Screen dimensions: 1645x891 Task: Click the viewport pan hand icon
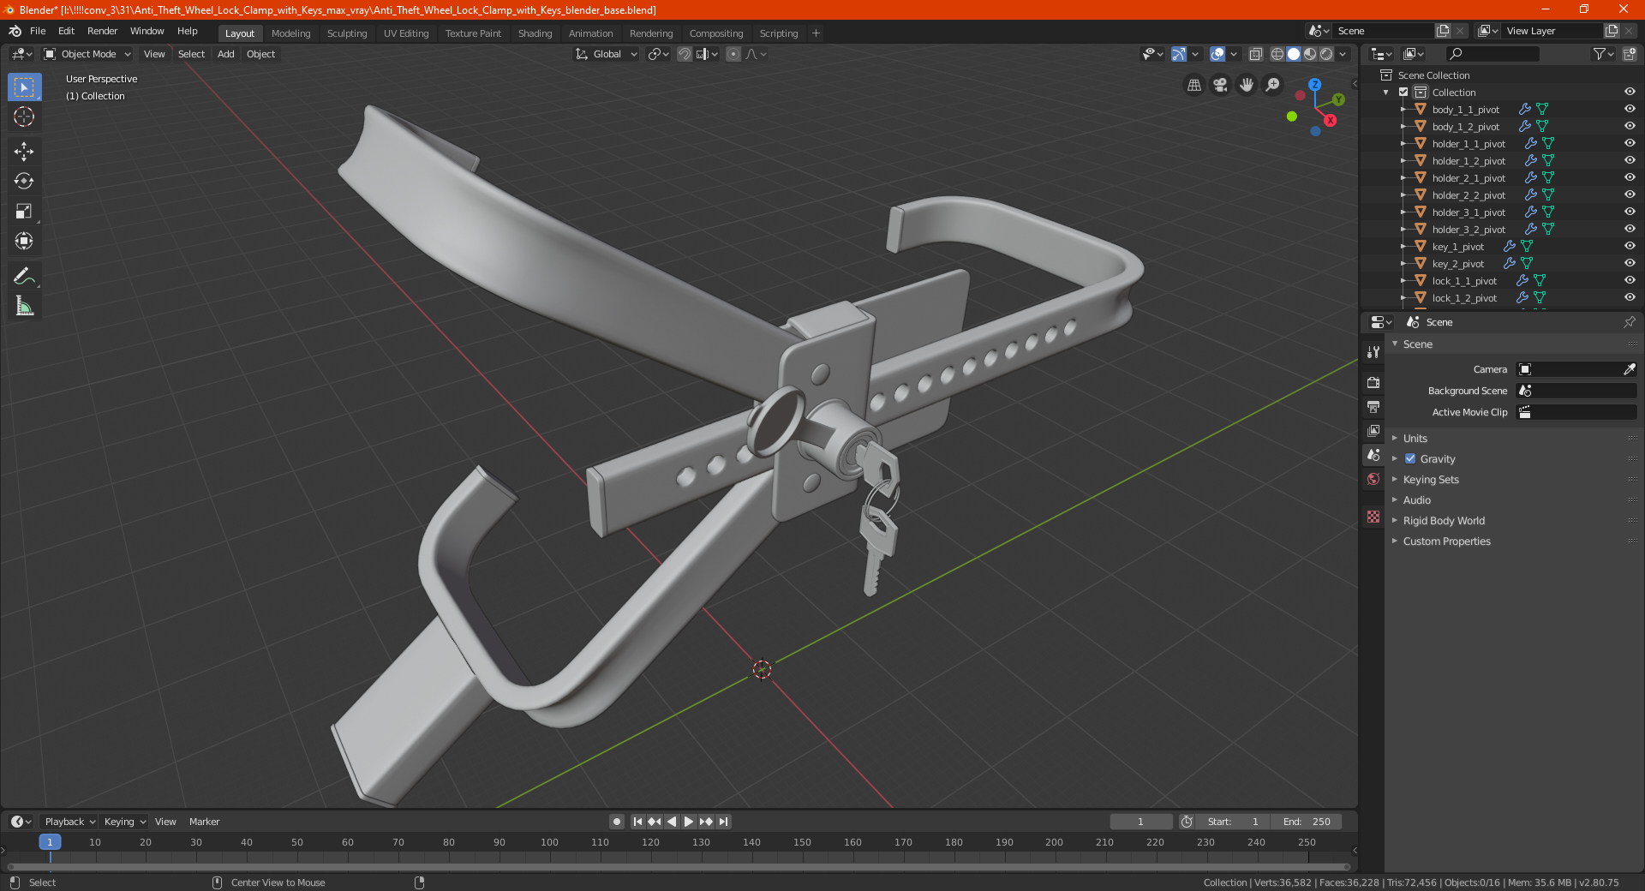tap(1247, 85)
